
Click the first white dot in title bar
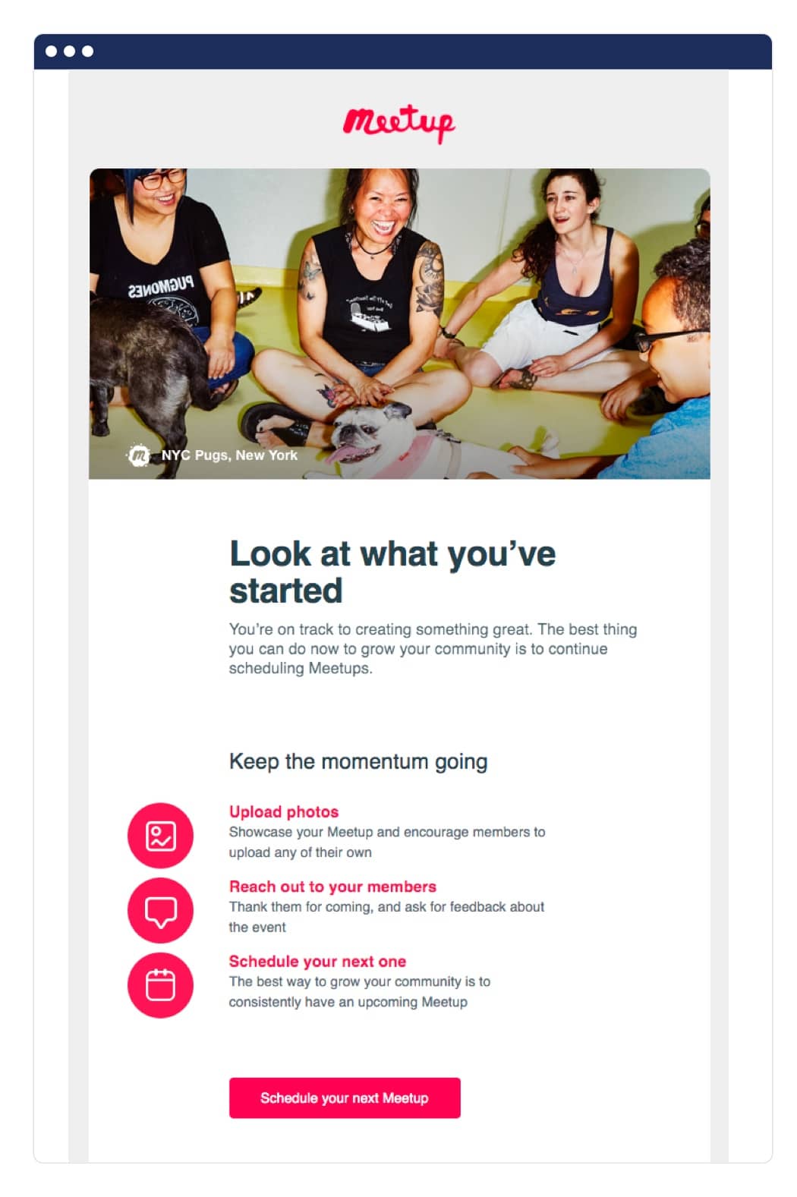(51, 52)
